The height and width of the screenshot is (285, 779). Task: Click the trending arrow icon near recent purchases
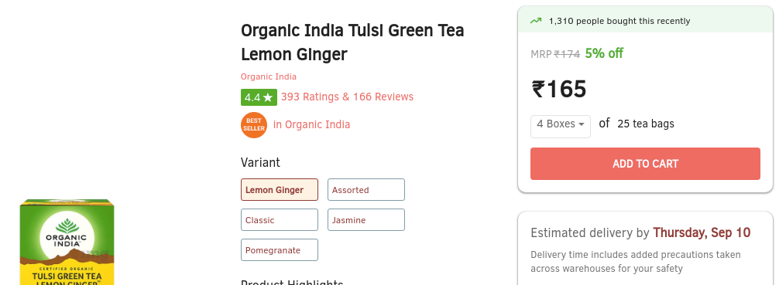click(x=536, y=21)
